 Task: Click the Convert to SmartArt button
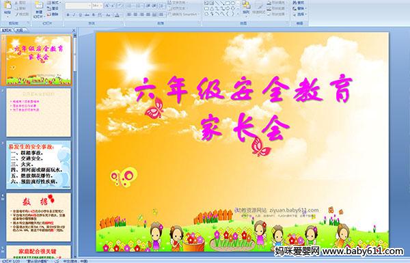pyautogui.click(x=183, y=14)
